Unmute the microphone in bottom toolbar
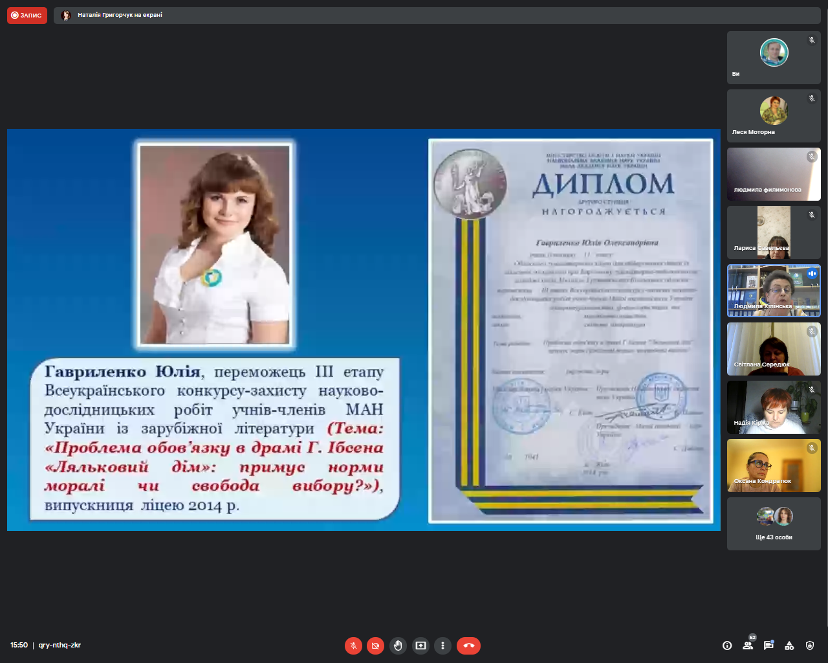The width and height of the screenshot is (828, 663). tap(353, 646)
